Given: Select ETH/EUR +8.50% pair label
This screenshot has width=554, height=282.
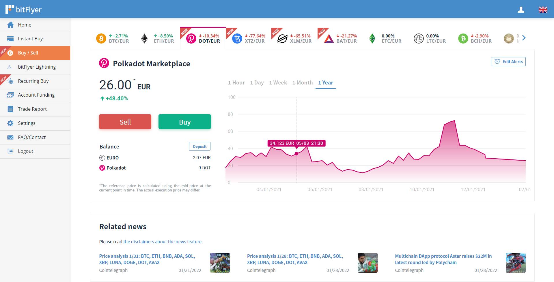Looking at the screenshot, I should click(164, 38).
